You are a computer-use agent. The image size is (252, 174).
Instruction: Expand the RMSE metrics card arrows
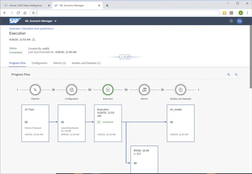[x=135, y=163]
